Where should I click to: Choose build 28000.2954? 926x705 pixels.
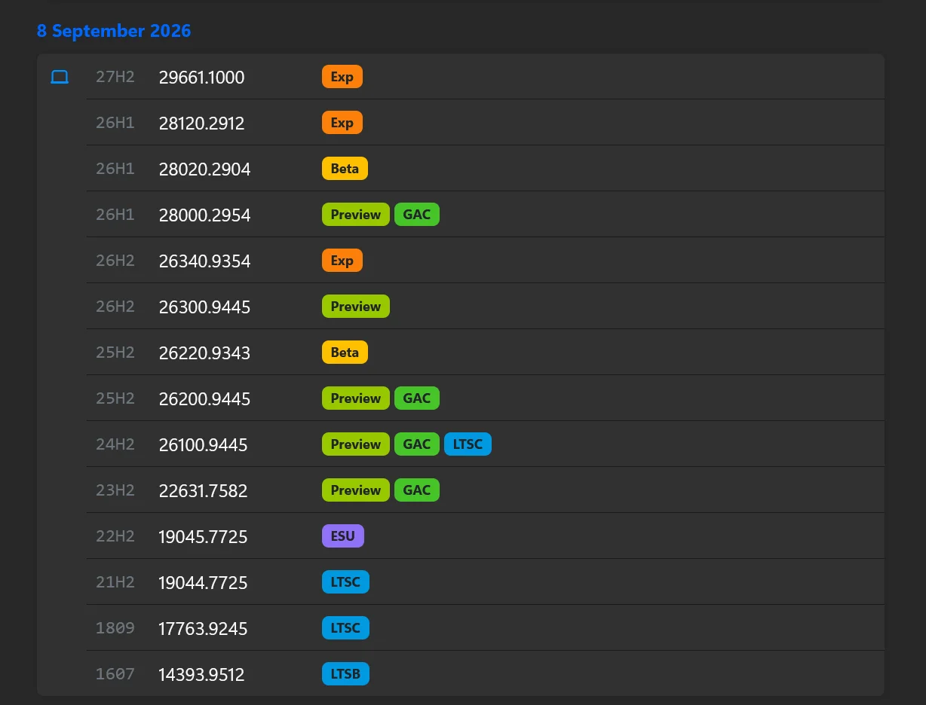(204, 215)
